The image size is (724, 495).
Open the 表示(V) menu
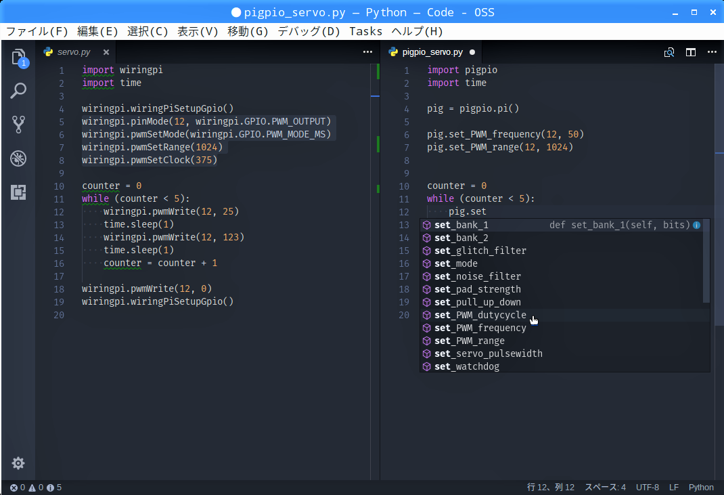pos(198,31)
